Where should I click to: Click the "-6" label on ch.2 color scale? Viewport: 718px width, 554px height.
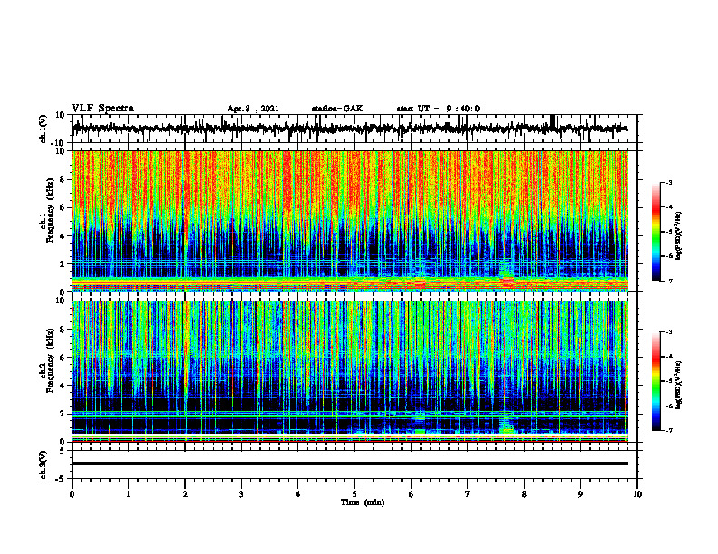coord(669,406)
